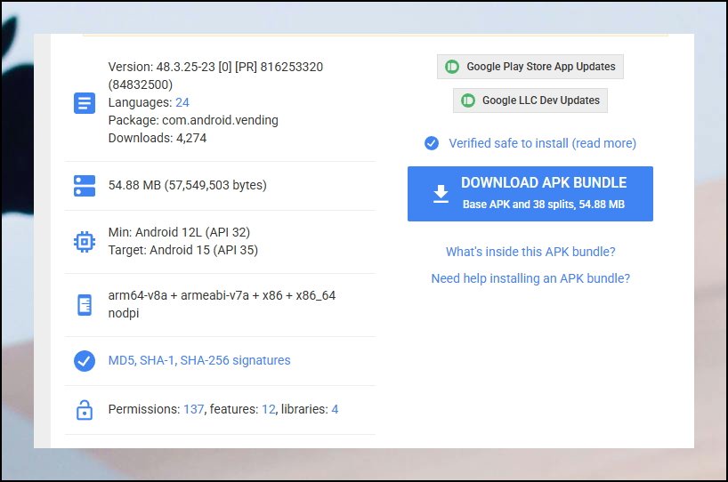
Task: Click the Pushbullet icon on Google LLC Updates
Action: [468, 100]
